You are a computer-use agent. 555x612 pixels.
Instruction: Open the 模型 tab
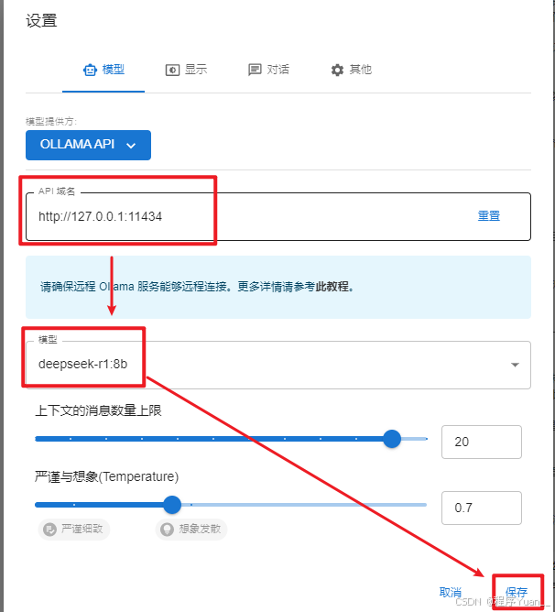tap(103, 70)
